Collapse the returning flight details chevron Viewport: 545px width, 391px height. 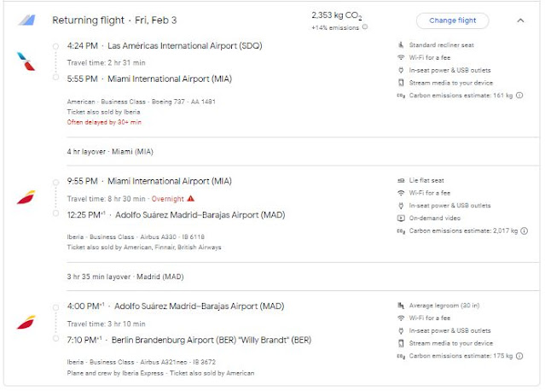pos(520,20)
